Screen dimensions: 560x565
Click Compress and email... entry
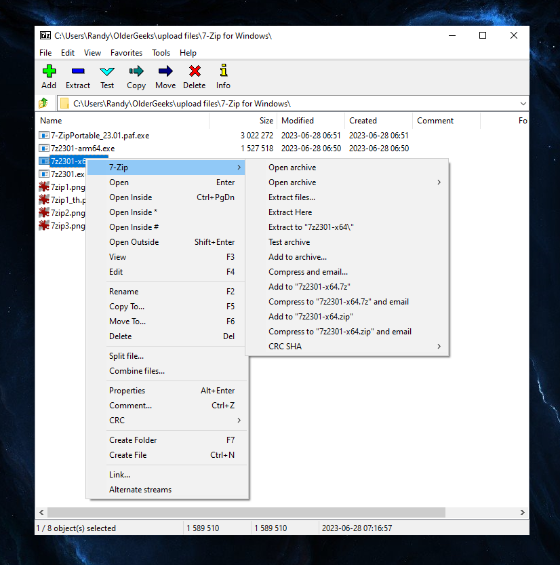pos(347,272)
